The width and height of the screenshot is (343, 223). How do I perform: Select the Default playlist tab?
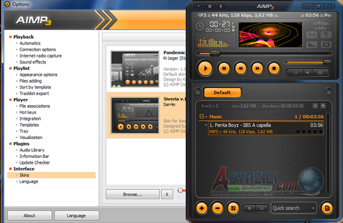(x=222, y=93)
